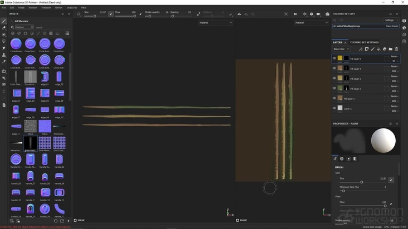This screenshot has height=229, width=408.
Task: Add an effect to the layer
Action: click(361, 49)
